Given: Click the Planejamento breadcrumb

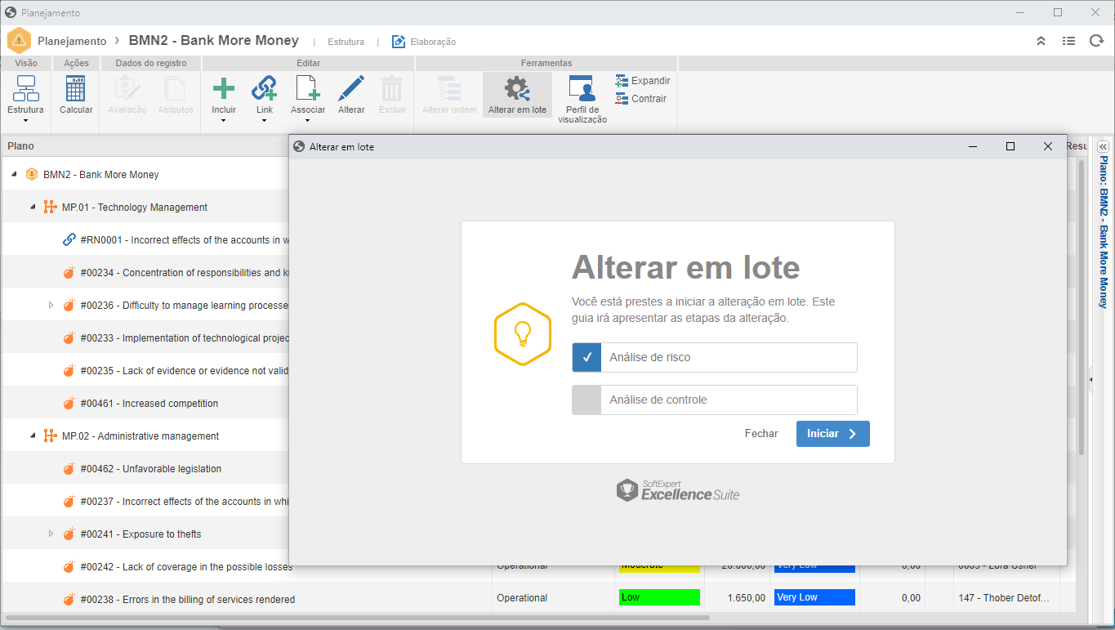Looking at the screenshot, I should [x=72, y=41].
